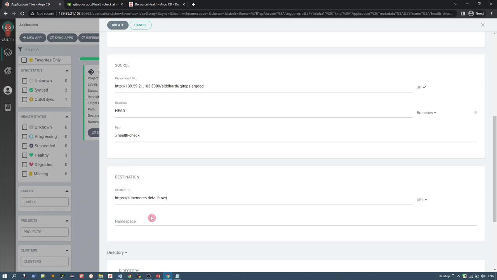The height and width of the screenshot is (280, 497).
Task: Open the Argo CD settings gears icon
Action: (x=8, y=71)
